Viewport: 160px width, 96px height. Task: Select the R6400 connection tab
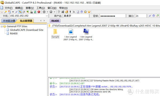coord(55,21)
